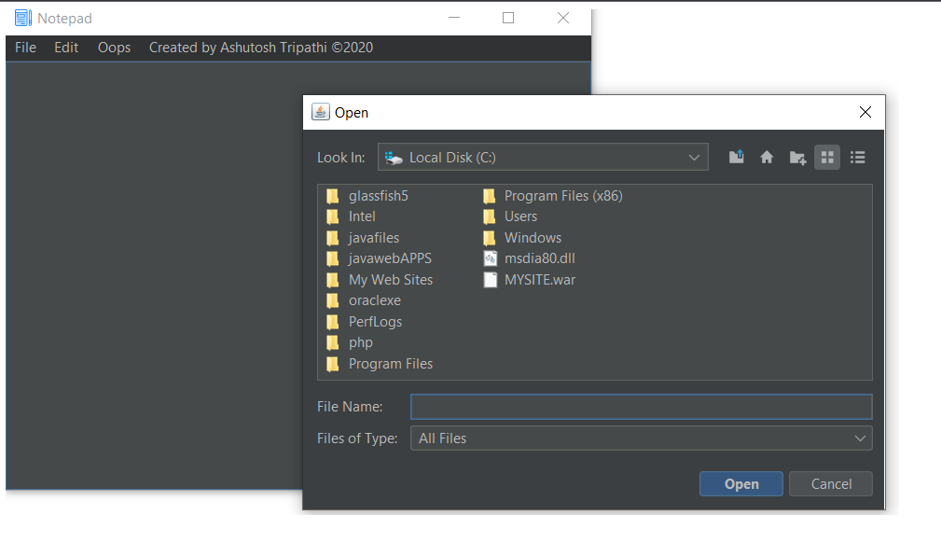Screen dimensions: 941x543
Task: Go up one folder level icon
Action: click(x=737, y=158)
